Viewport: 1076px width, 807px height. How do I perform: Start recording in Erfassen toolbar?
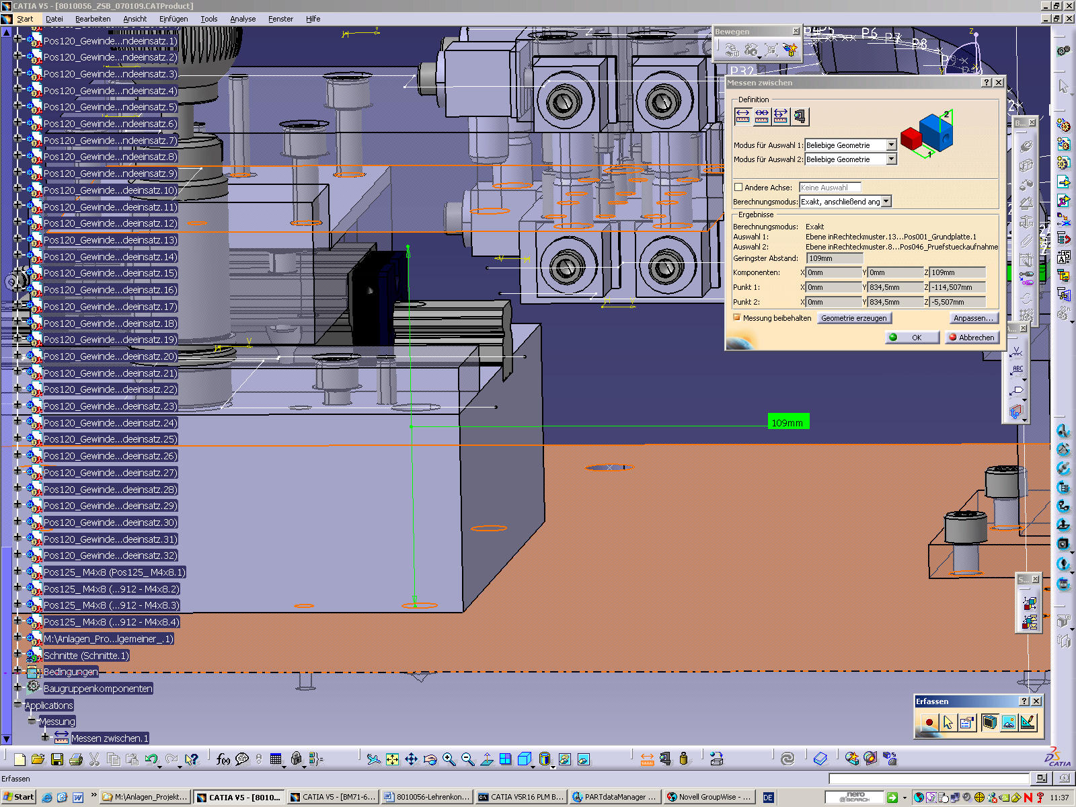coord(929,723)
